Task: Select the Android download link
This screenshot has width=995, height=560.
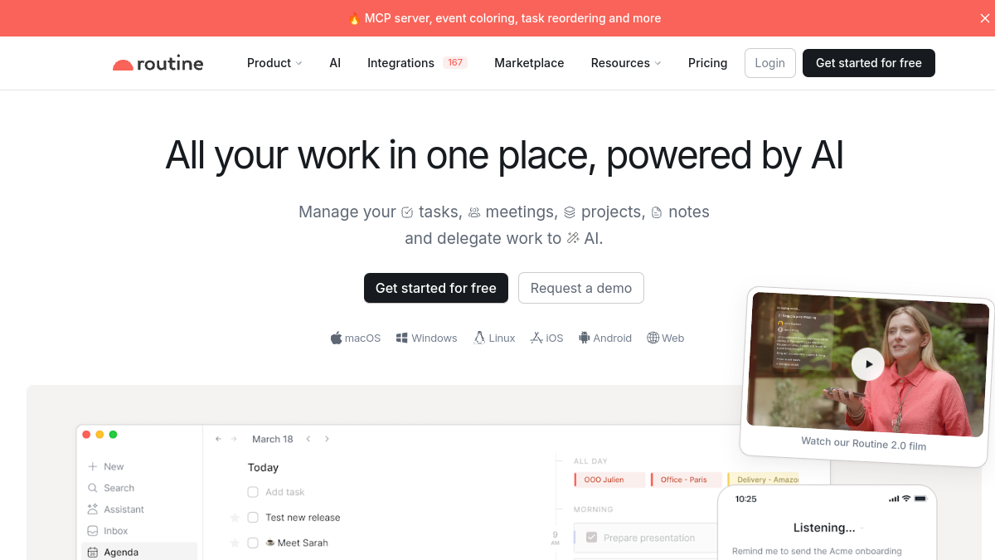Action: [x=605, y=338]
